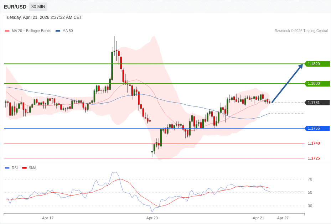Click the red 1.1725 support line
Viewport: 331px width, 224px height.
(313, 158)
